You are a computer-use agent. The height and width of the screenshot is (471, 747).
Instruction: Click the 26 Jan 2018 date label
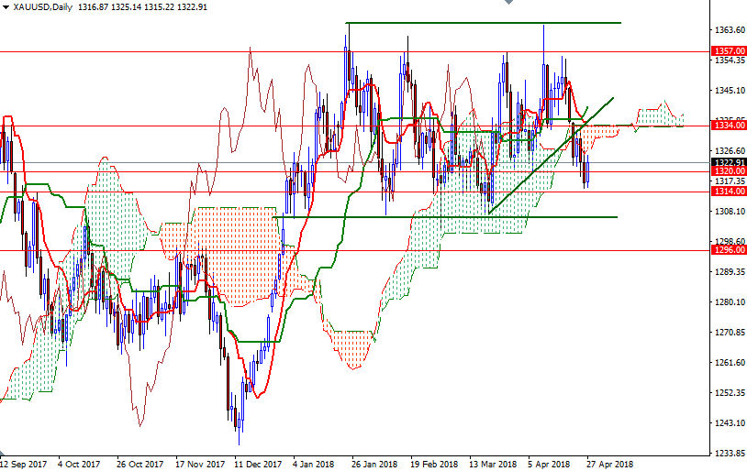pyautogui.click(x=374, y=464)
